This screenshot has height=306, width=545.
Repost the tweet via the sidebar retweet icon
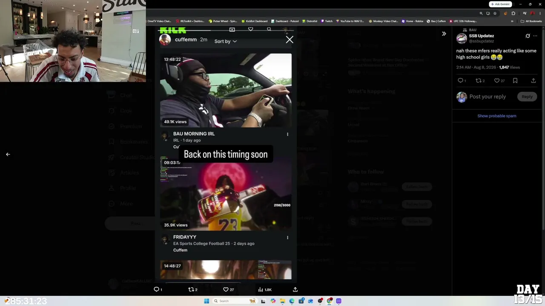[478, 80]
